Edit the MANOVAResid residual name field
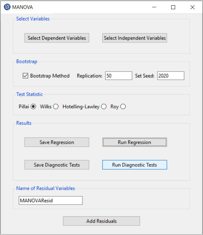The image size is (203, 235). point(51,201)
